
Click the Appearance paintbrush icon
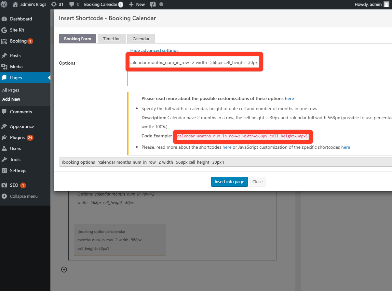(4, 126)
